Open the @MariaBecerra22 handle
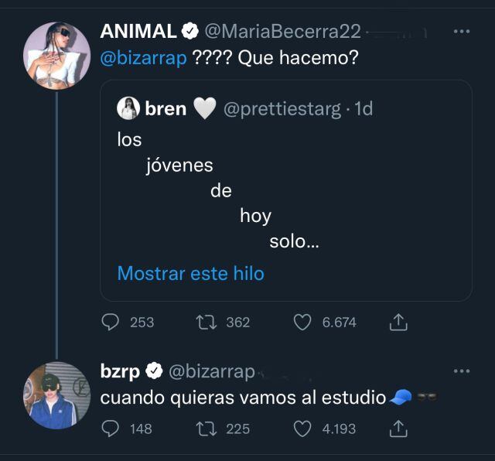The width and height of the screenshot is (495, 461). click(x=282, y=32)
